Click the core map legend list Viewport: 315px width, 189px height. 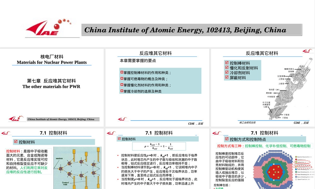pyautogui.click(x=303, y=168)
